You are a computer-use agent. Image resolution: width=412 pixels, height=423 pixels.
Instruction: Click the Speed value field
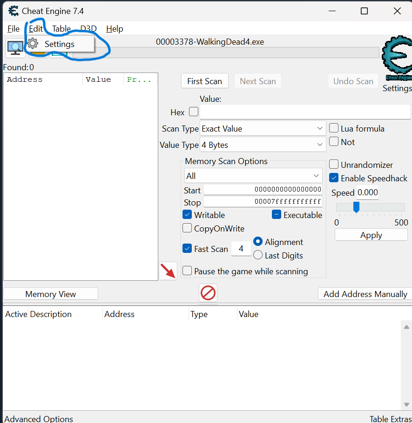[367, 192]
